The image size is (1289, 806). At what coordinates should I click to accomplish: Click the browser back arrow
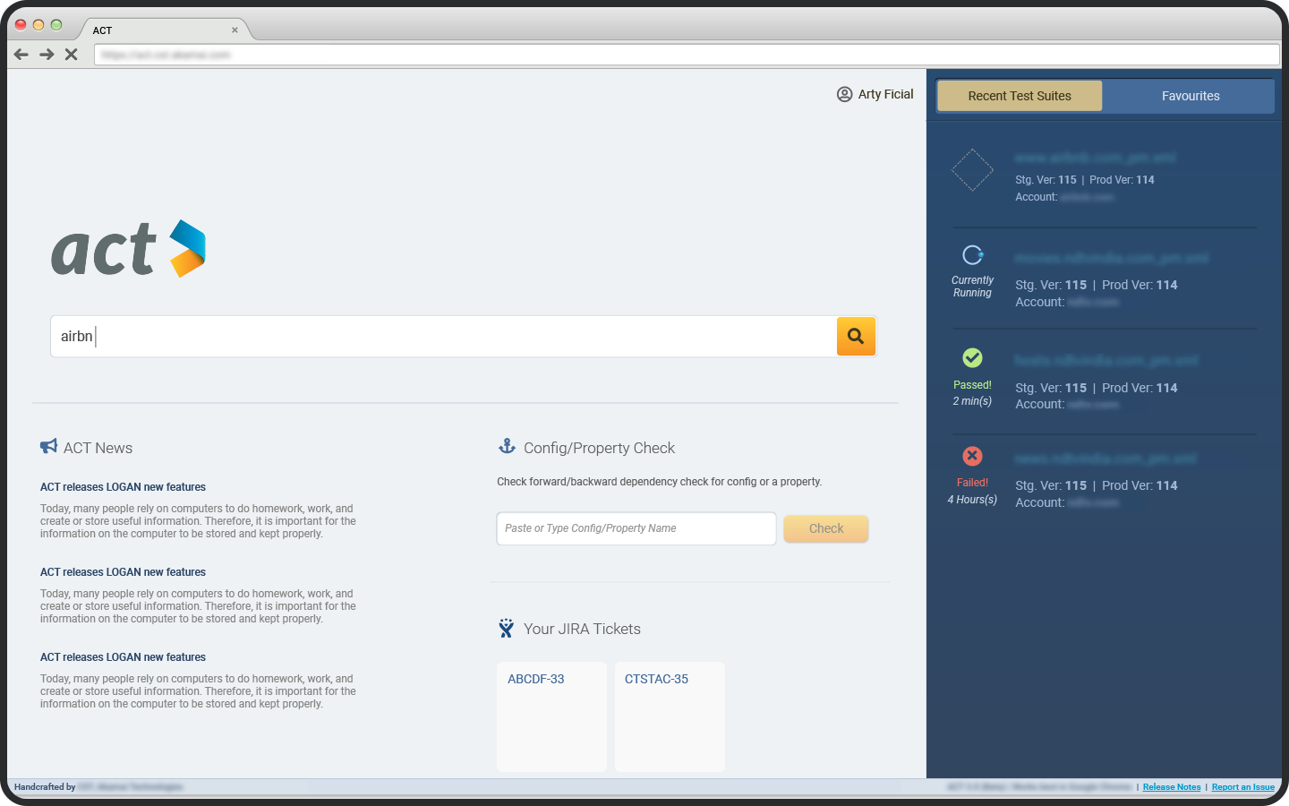[x=21, y=55]
